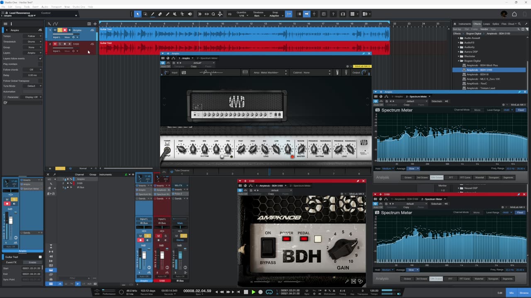Show the inspector info icon
This screenshot has width=531, height=298.
pyautogui.click(x=11, y=24)
